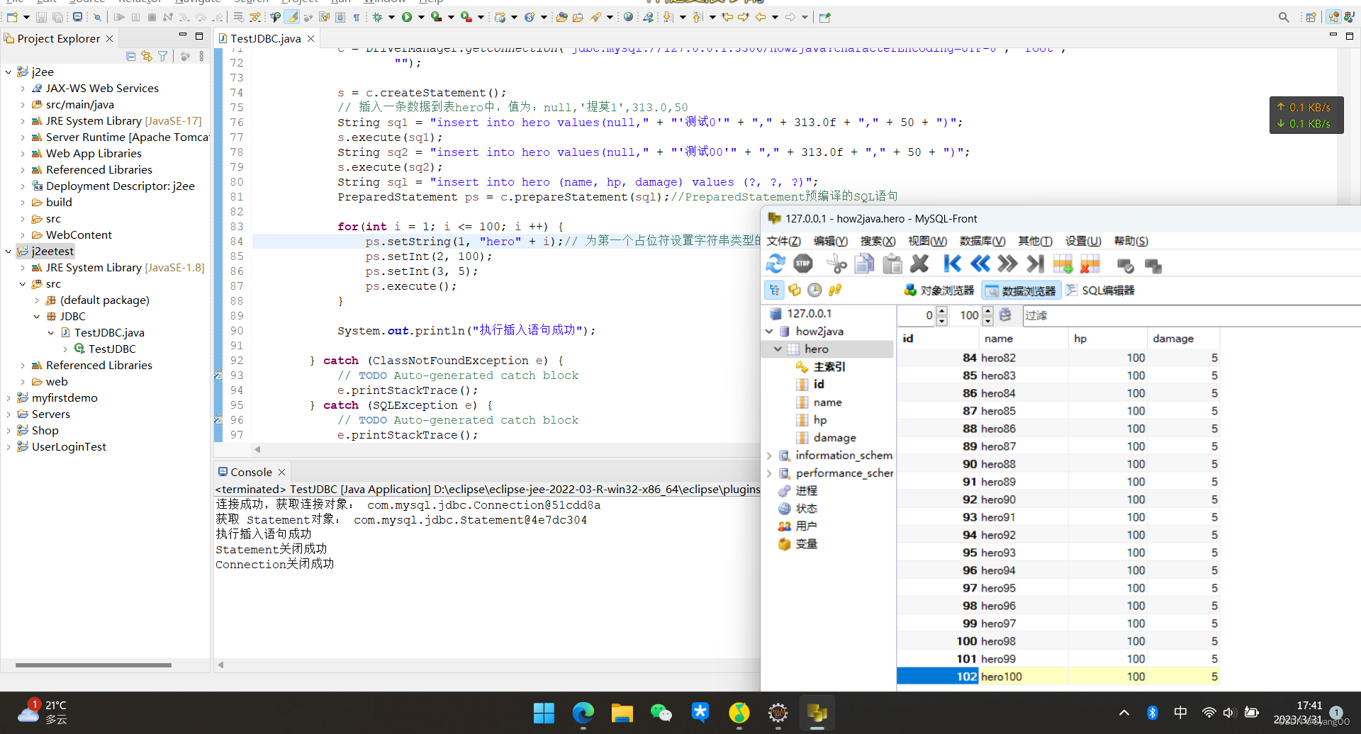Collapse the JDBC package node
1361x734 pixels.
click(x=37, y=316)
